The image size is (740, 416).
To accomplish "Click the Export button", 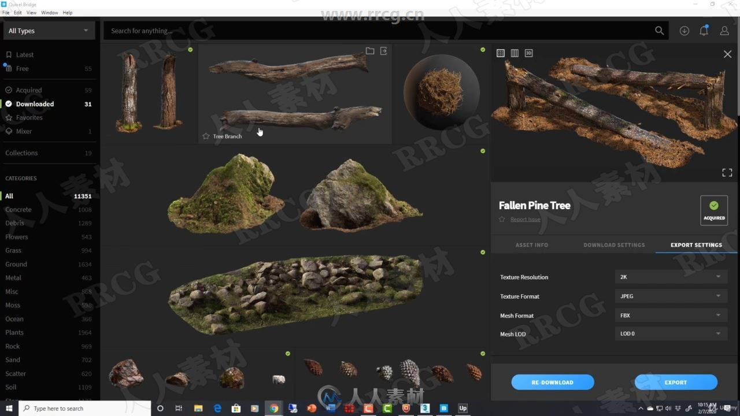I will click(x=676, y=382).
